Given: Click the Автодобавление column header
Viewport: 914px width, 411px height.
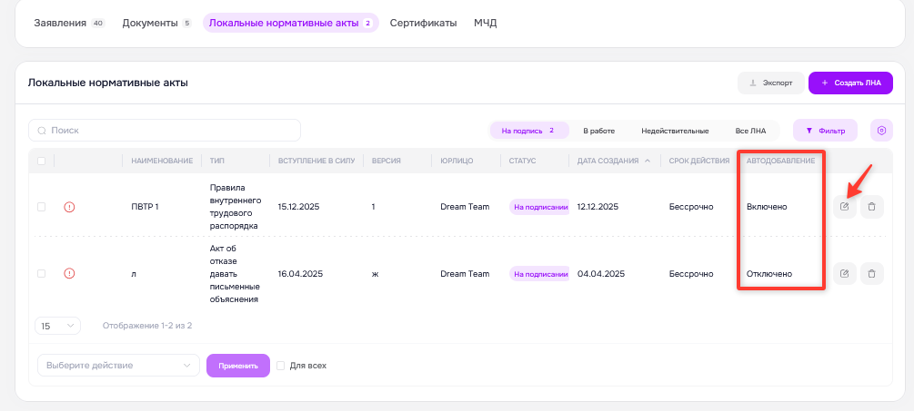Looking at the screenshot, I should click(x=780, y=161).
